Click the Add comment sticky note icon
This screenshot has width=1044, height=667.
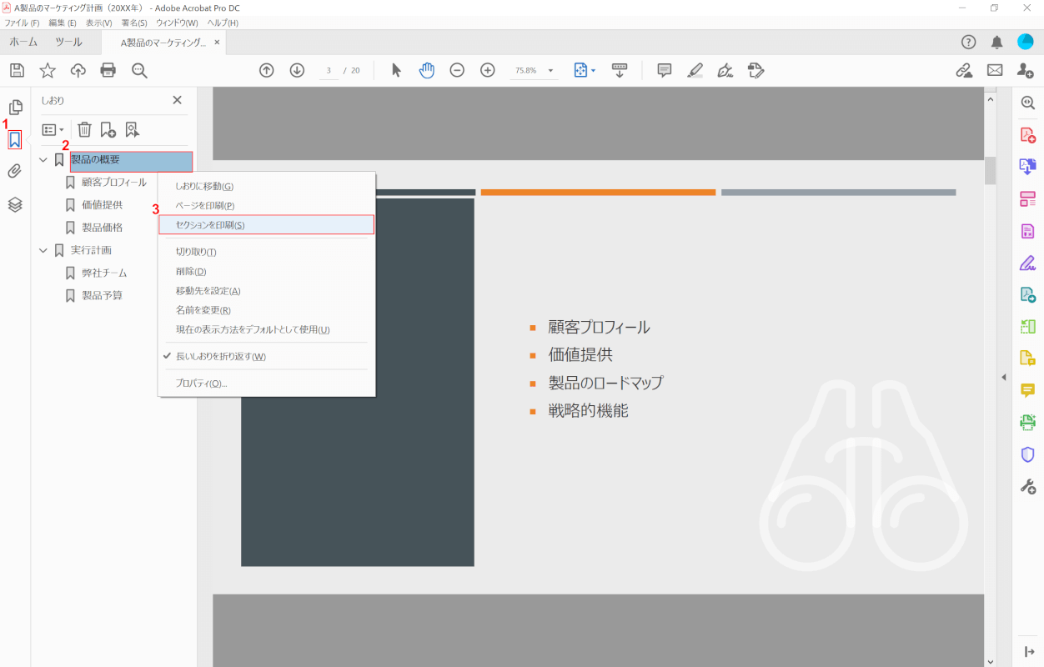[665, 71]
